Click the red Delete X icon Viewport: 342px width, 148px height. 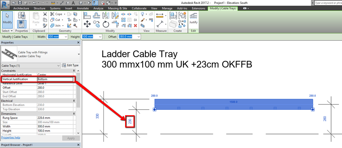coord(135,26)
